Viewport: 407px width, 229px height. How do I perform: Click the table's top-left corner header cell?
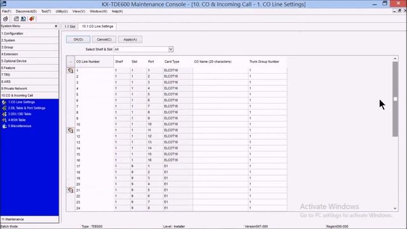(x=71, y=62)
